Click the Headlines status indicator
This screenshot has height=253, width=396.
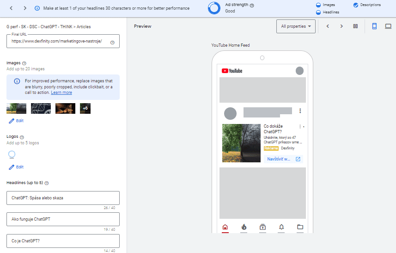pos(318,12)
